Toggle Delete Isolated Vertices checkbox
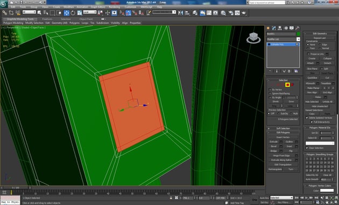The height and width of the screenshot is (205, 339). (x=307, y=118)
